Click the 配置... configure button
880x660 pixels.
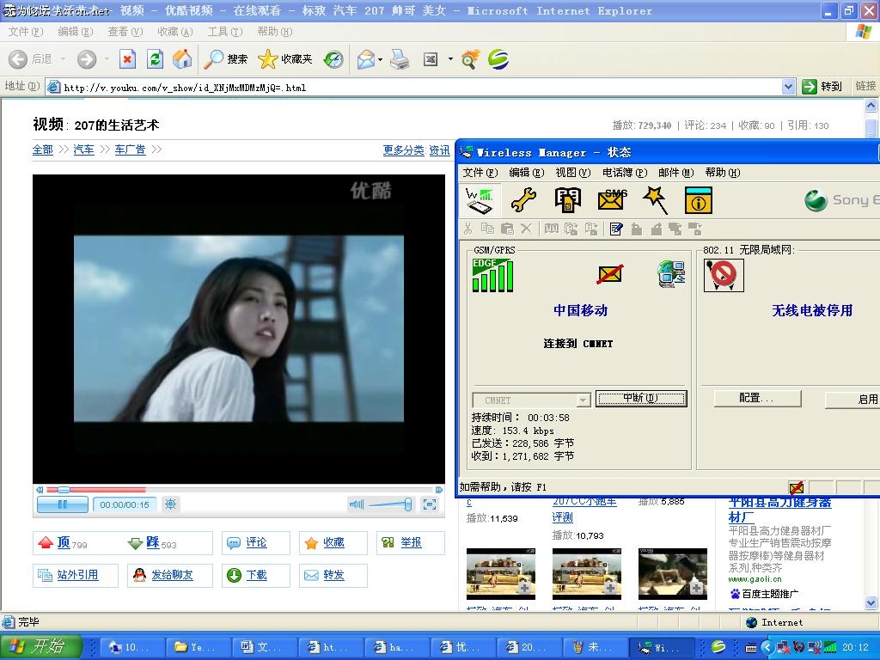coord(756,399)
